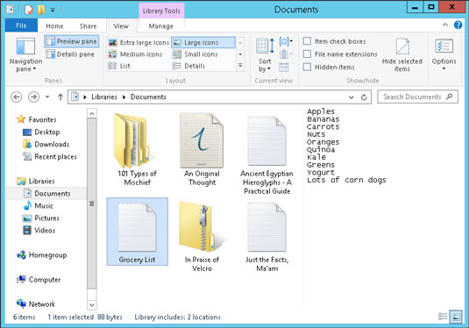Open the Navigation pane dropdown

(25, 55)
